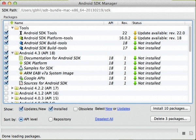Viewport: 196px width, 140px height.
Task: Click the Android SDK Platform-tools icon
Action: click(21, 38)
